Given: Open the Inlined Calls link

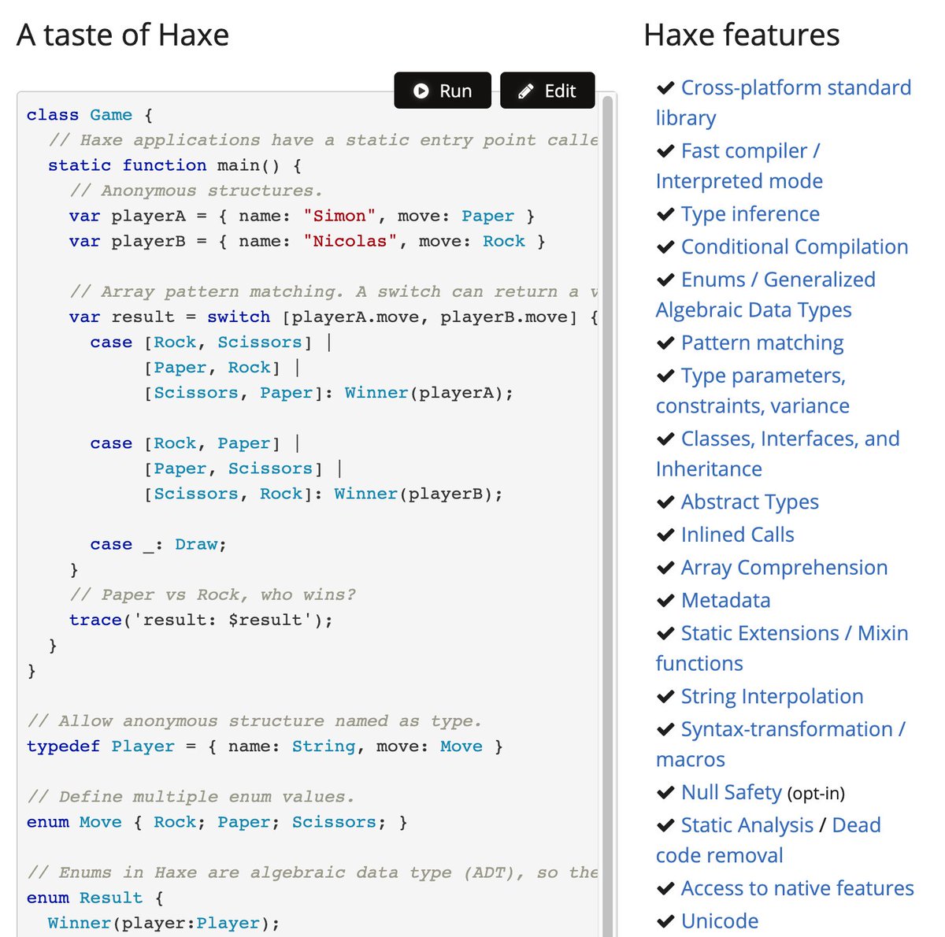Looking at the screenshot, I should coord(738,534).
